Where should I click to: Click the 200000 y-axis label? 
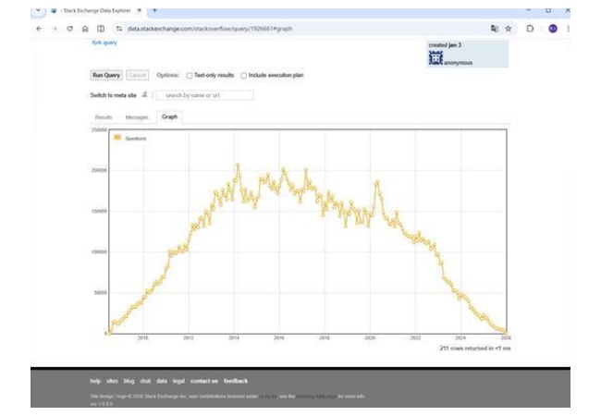coord(99,170)
